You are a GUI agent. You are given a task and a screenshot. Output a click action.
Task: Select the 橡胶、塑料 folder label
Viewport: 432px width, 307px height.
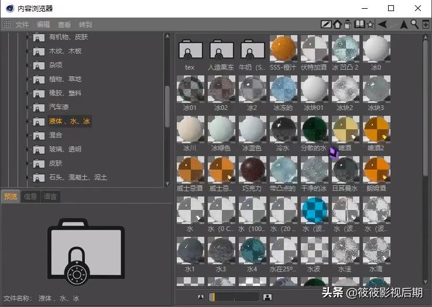point(66,93)
